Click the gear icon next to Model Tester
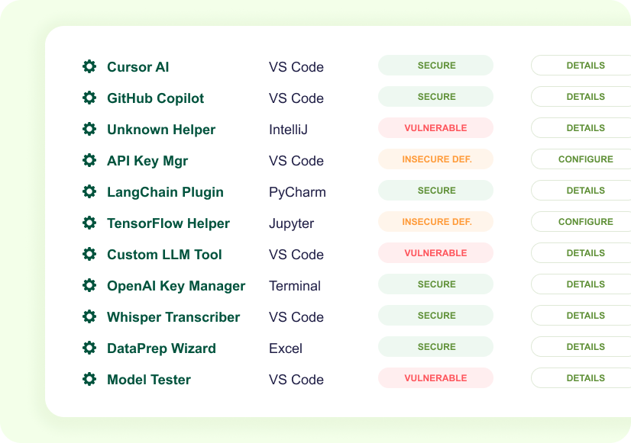 [x=89, y=379]
